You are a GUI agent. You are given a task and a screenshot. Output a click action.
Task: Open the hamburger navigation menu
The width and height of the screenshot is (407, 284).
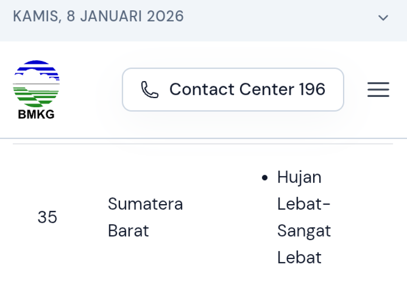tap(378, 90)
